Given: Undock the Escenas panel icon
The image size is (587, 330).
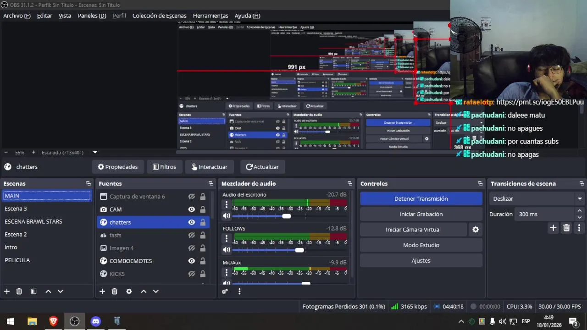Looking at the screenshot, I should click(x=89, y=183).
